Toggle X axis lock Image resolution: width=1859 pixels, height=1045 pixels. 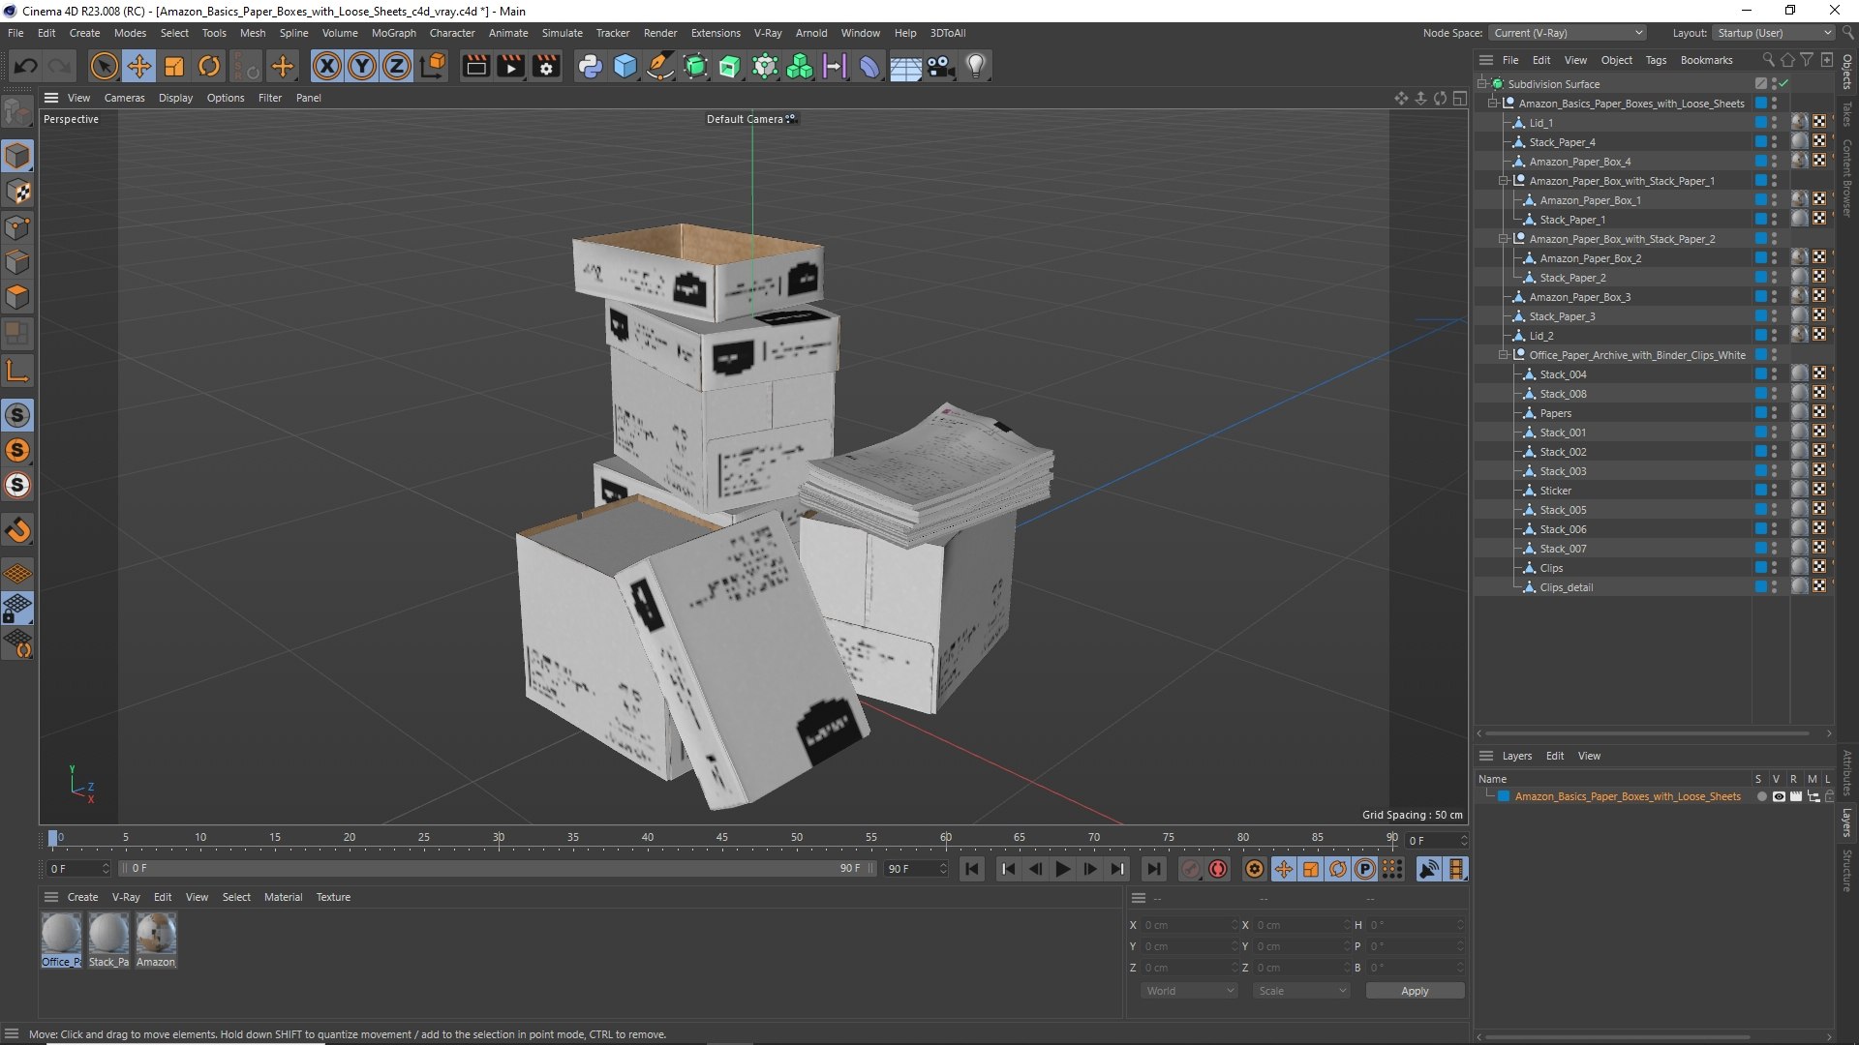(327, 66)
